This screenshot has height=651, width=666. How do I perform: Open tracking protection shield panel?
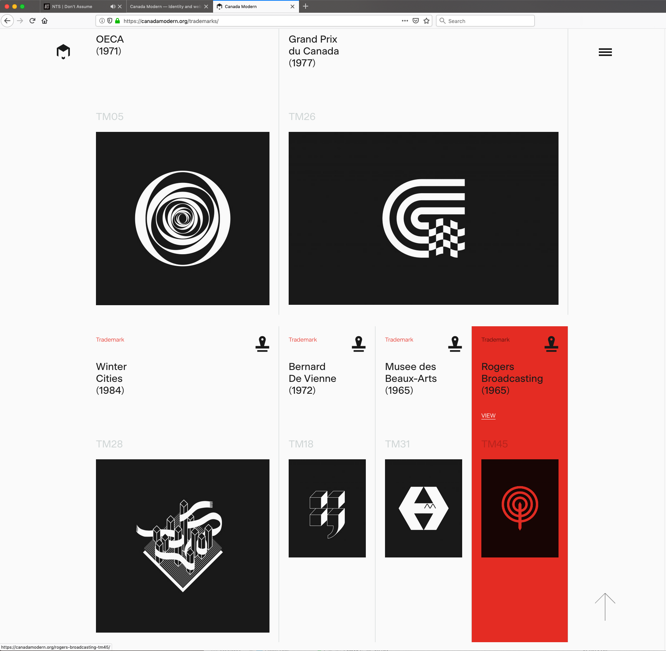pyautogui.click(x=110, y=21)
